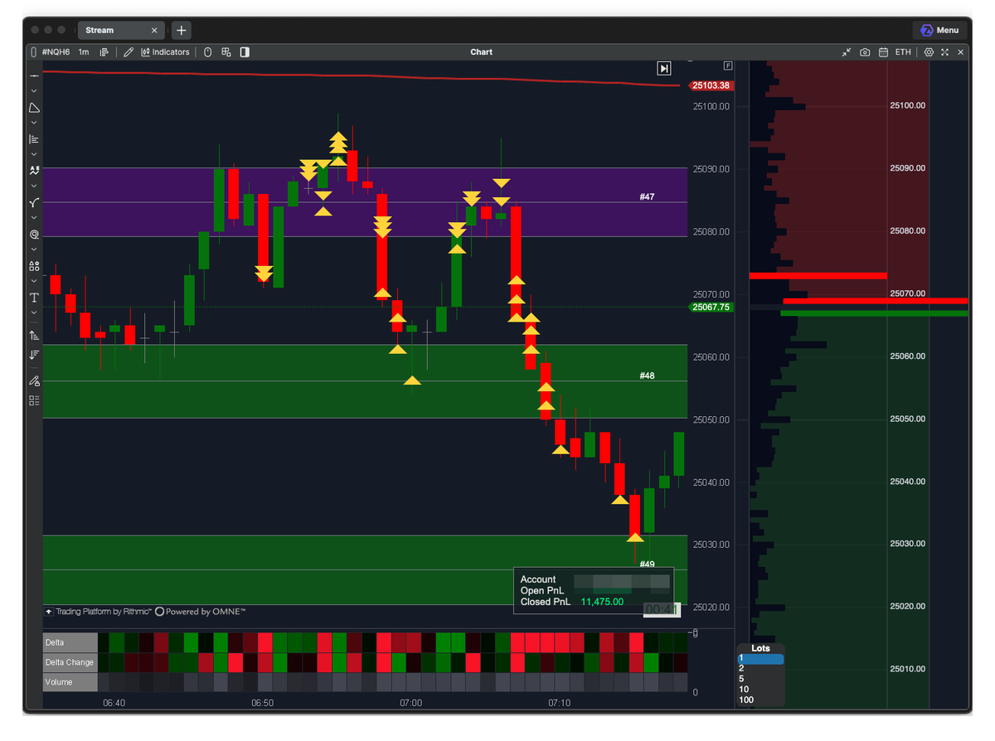Viewport: 995px width, 741px height.
Task: Select the curve/fork drawing tool
Action: [34, 202]
